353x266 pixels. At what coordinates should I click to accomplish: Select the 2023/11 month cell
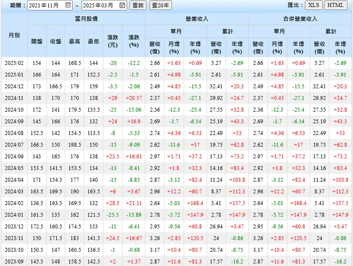point(14,238)
